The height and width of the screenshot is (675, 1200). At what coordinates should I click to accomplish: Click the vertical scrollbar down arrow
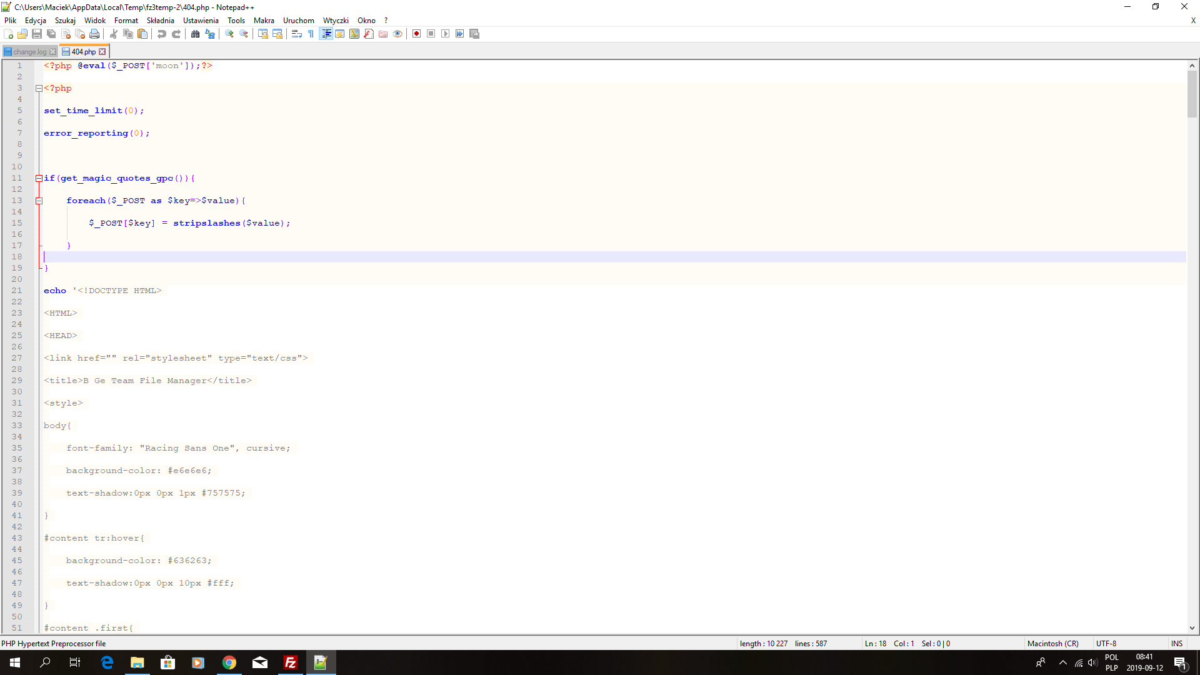point(1192,628)
